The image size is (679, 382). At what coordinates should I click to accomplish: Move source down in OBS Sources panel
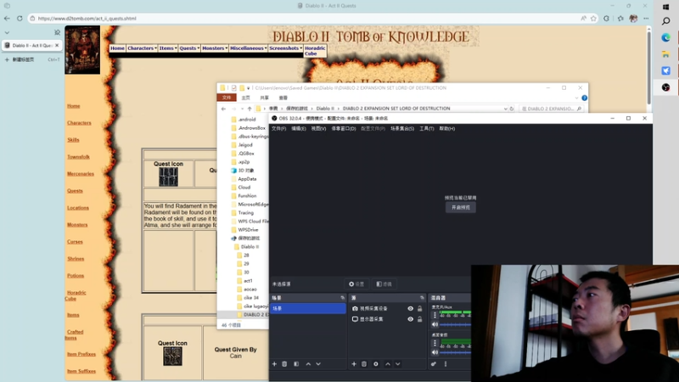[397, 364]
